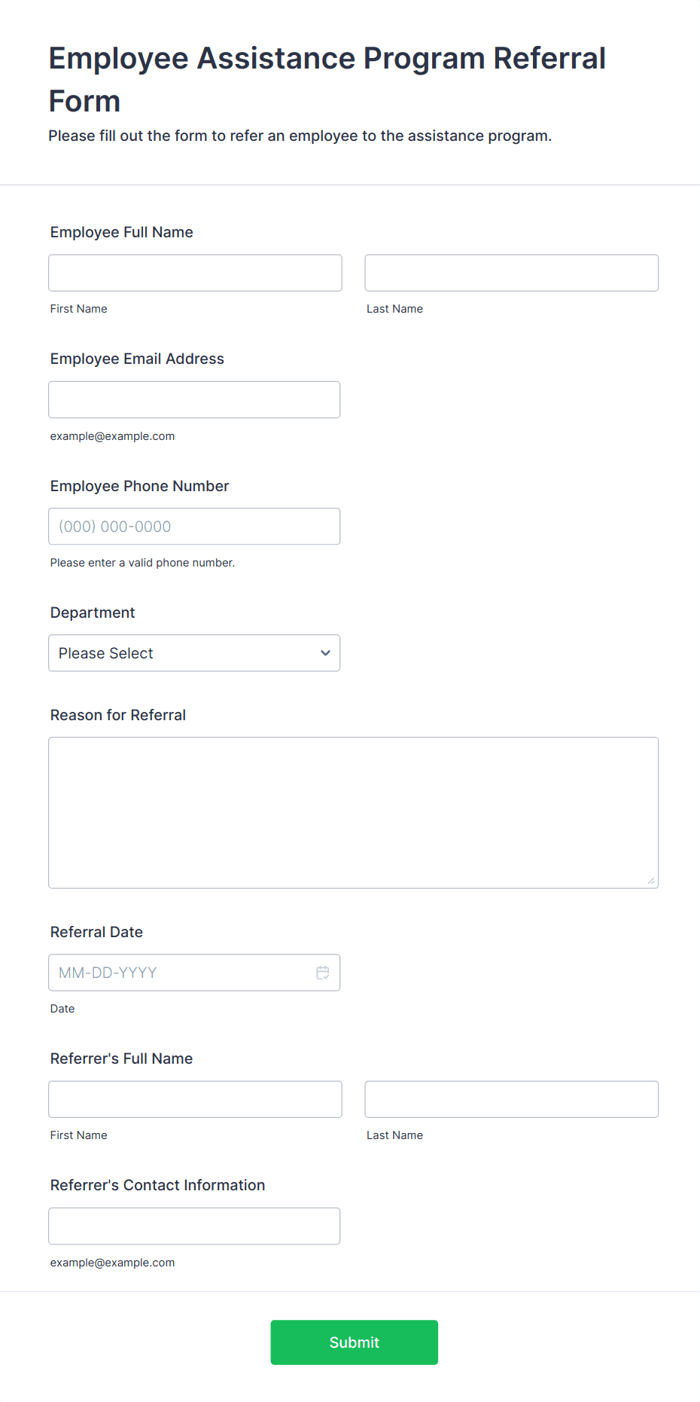Screen dimensions: 700x1402
Task: Click the Reason for Referral label
Action: click(118, 715)
